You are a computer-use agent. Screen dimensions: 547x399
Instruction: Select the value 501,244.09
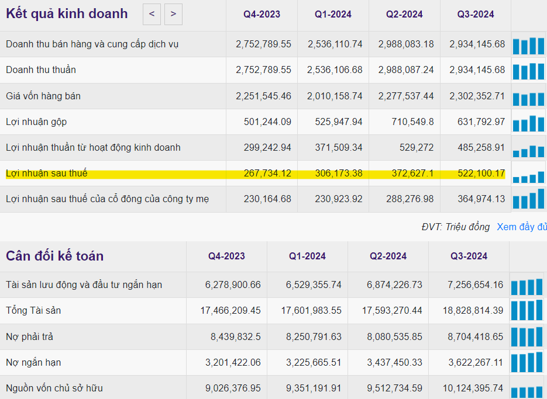(x=267, y=122)
